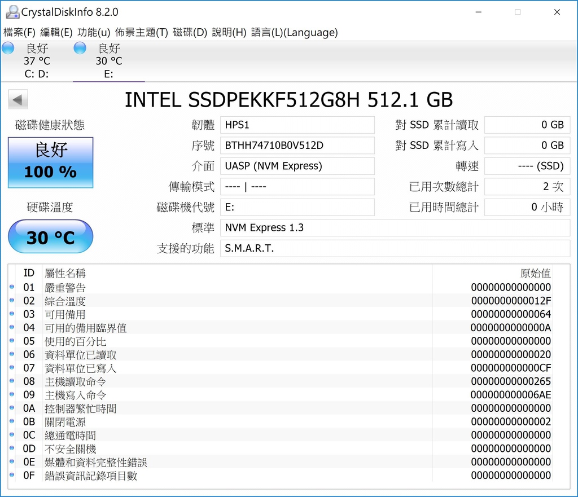Click the 對 SSD 累計寫入 value field
This screenshot has height=497, width=578.
click(527, 146)
